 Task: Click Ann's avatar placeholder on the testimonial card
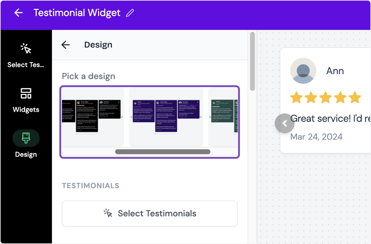tap(303, 70)
